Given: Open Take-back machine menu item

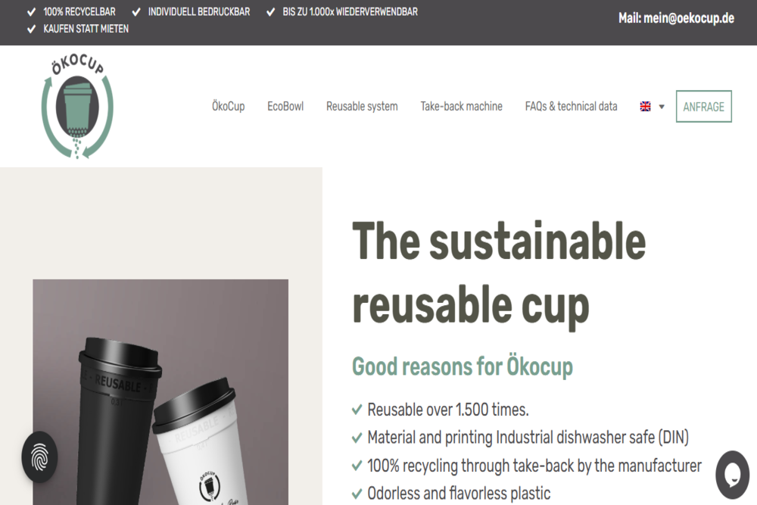Looking at the screenshot, I should click(461, 106).
